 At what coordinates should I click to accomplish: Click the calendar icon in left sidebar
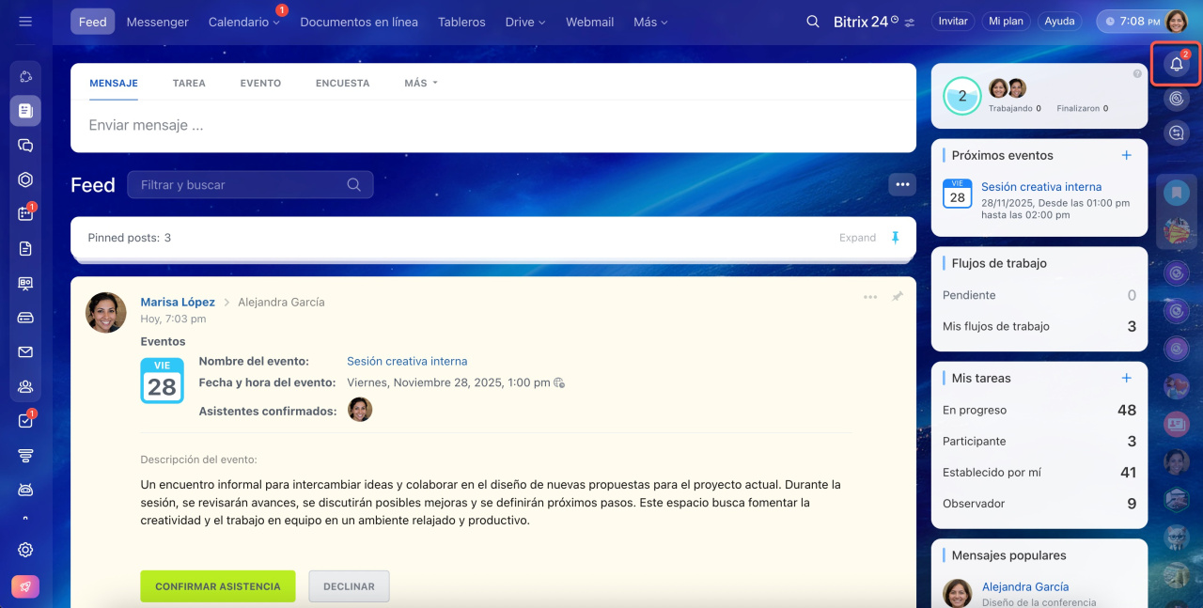coord(25,214)
